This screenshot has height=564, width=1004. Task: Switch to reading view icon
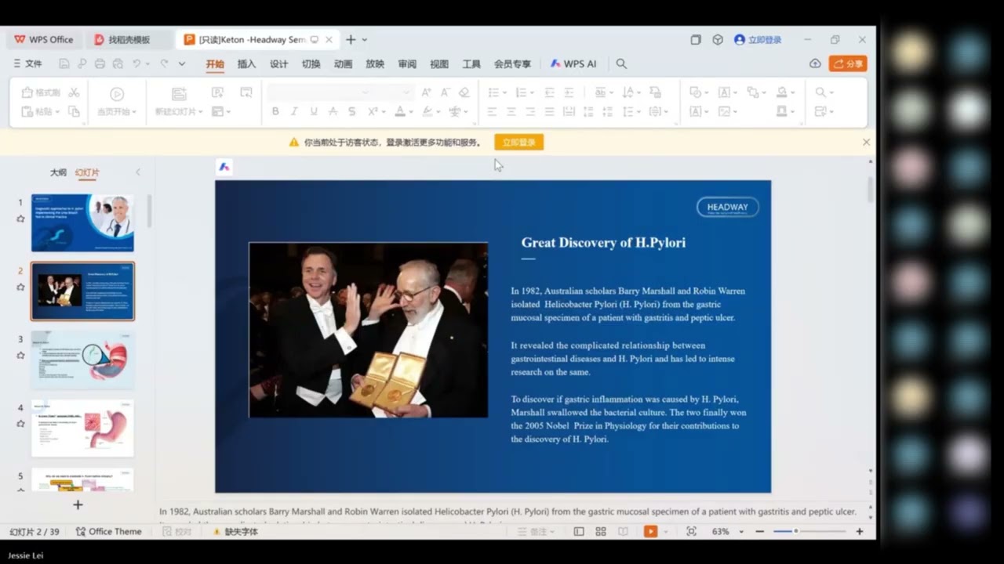click(x=623, y=531)
